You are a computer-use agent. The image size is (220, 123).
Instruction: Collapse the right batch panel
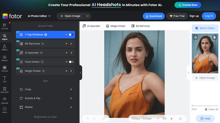pyautogui.click(x=188, y=73)
